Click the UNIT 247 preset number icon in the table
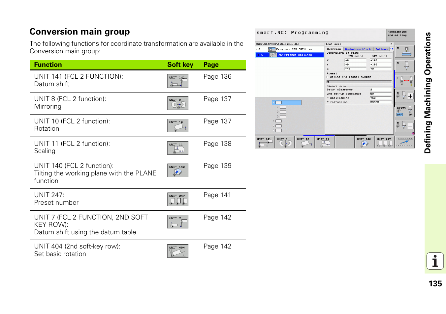Image resolution: width=446 pixels, height=314 pixels. point(178,199)
